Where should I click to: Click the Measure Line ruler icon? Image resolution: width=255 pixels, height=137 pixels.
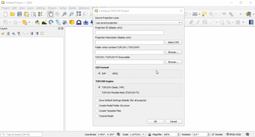click(x=195, y=14)
